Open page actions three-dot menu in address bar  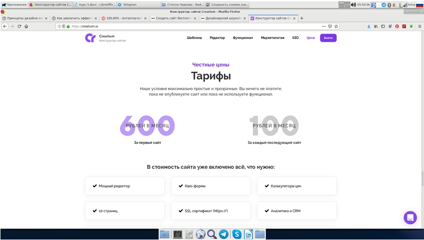point(323,26)
